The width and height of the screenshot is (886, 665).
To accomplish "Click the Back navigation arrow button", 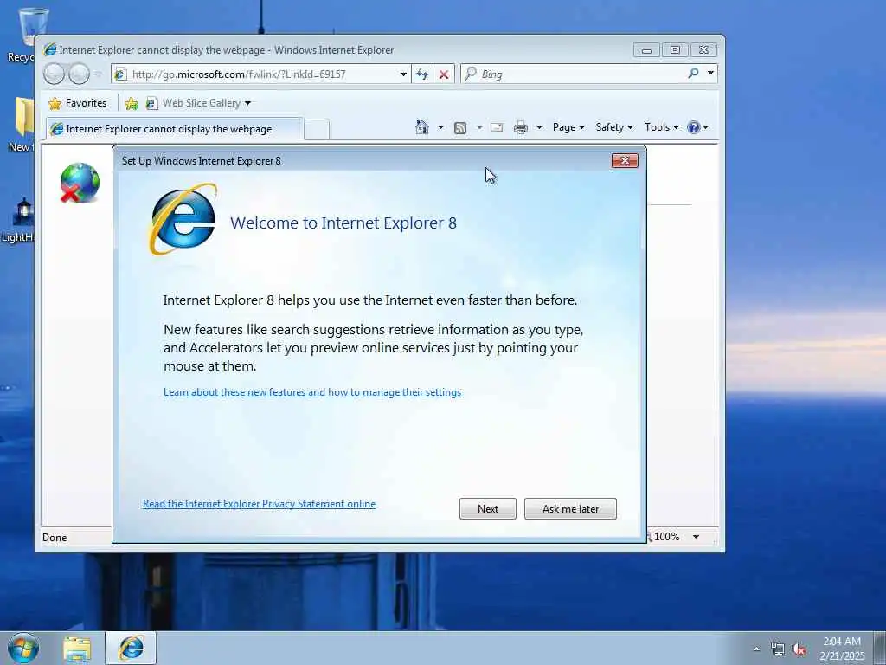I will [x=54, y=74].
